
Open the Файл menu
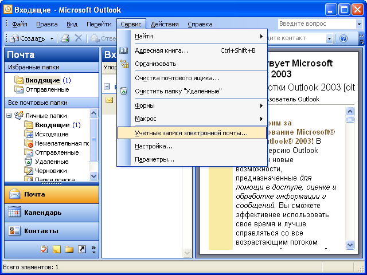click(x=19, y=24)
